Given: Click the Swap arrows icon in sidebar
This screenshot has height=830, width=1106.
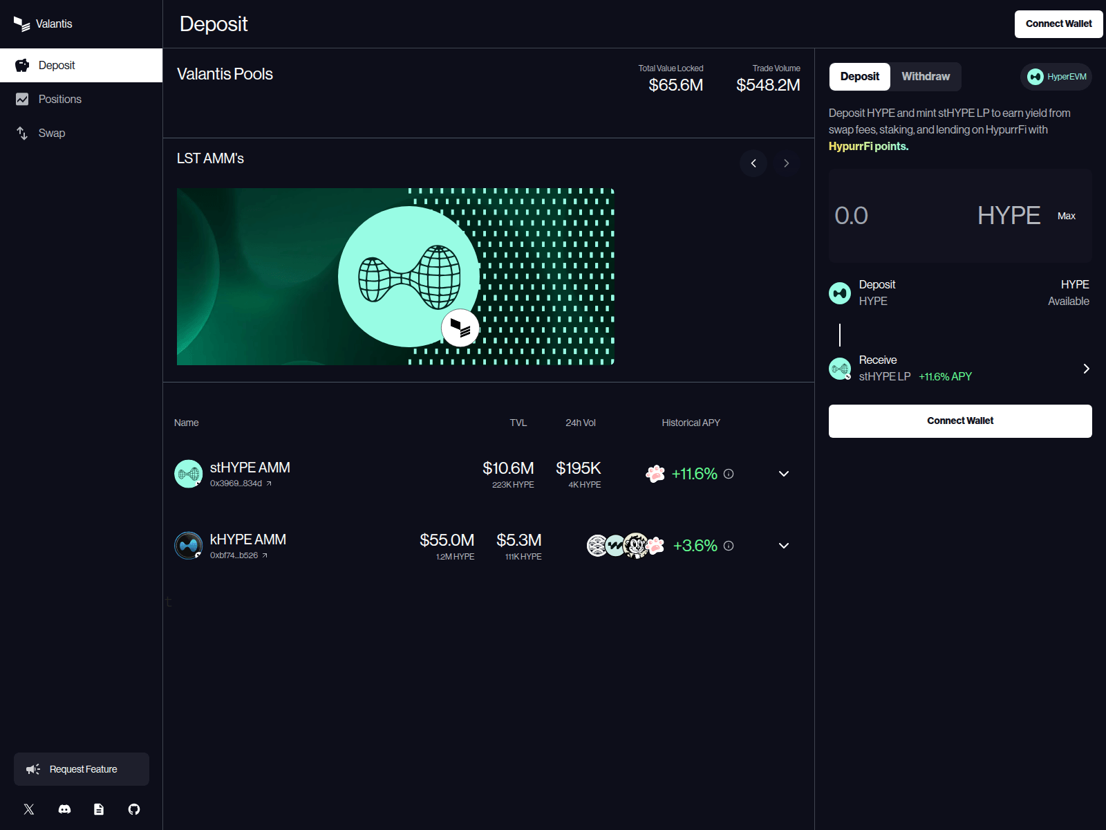Looking at the screenshot, I should pos(22,133).
